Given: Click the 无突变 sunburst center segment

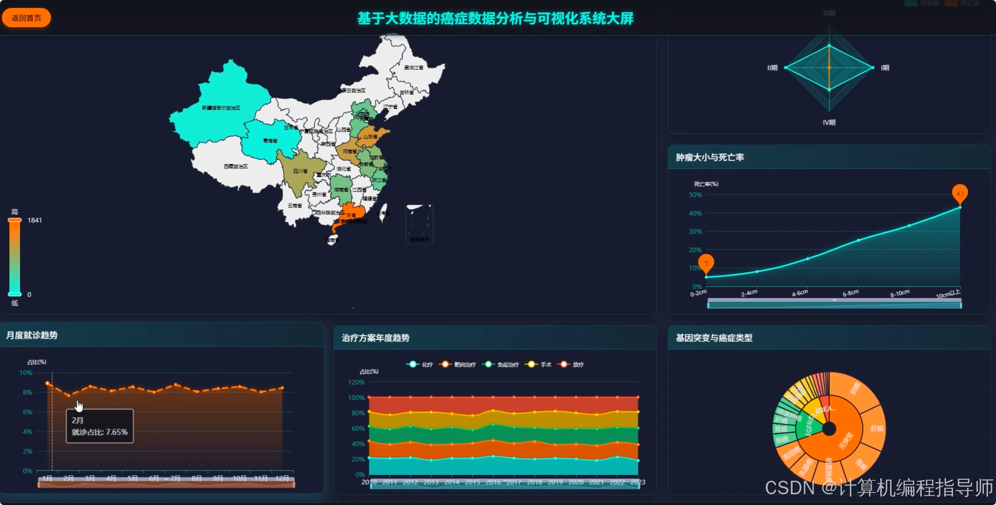Looking at the screenshot, I should [x=846, y=439].
